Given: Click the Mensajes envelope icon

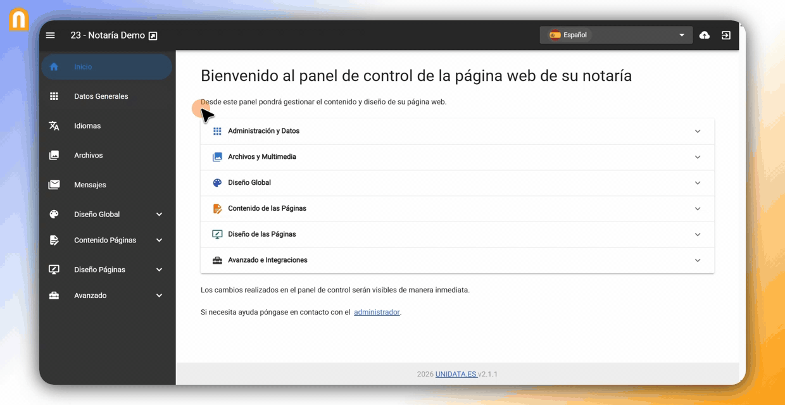Looking at the screenshot, I should (54, 185).
